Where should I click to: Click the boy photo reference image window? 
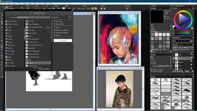click(119, 89)
